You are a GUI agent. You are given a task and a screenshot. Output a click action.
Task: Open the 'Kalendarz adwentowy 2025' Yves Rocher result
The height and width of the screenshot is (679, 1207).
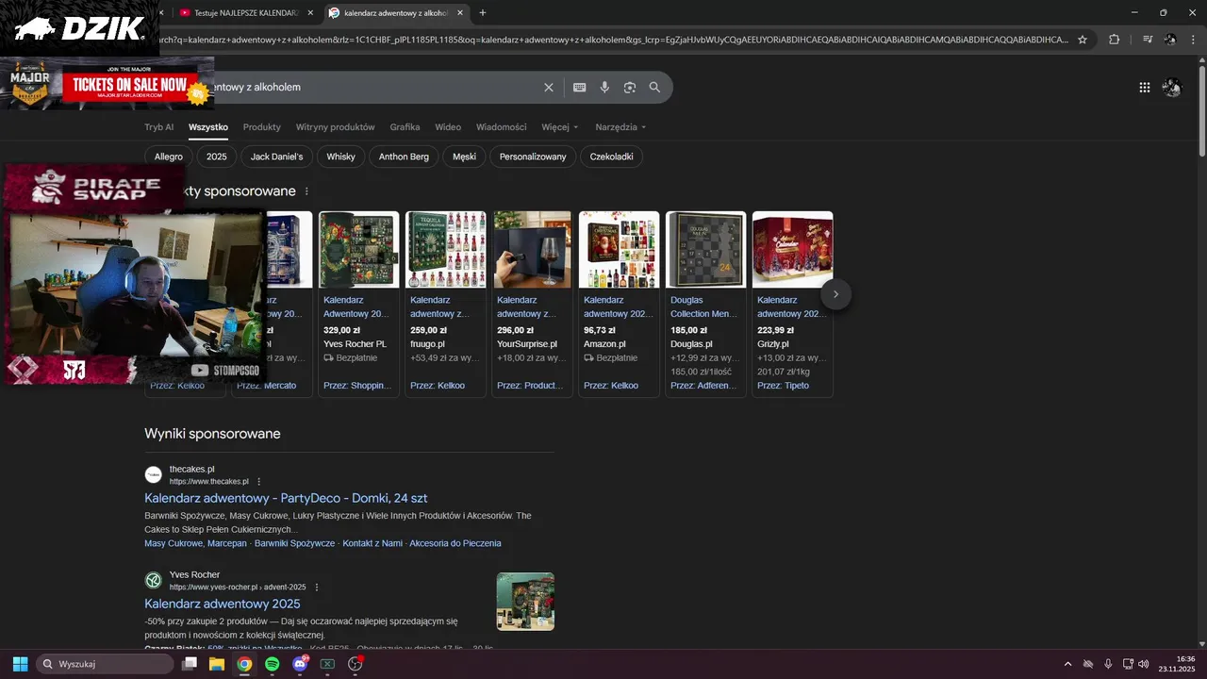coord(223,604)
